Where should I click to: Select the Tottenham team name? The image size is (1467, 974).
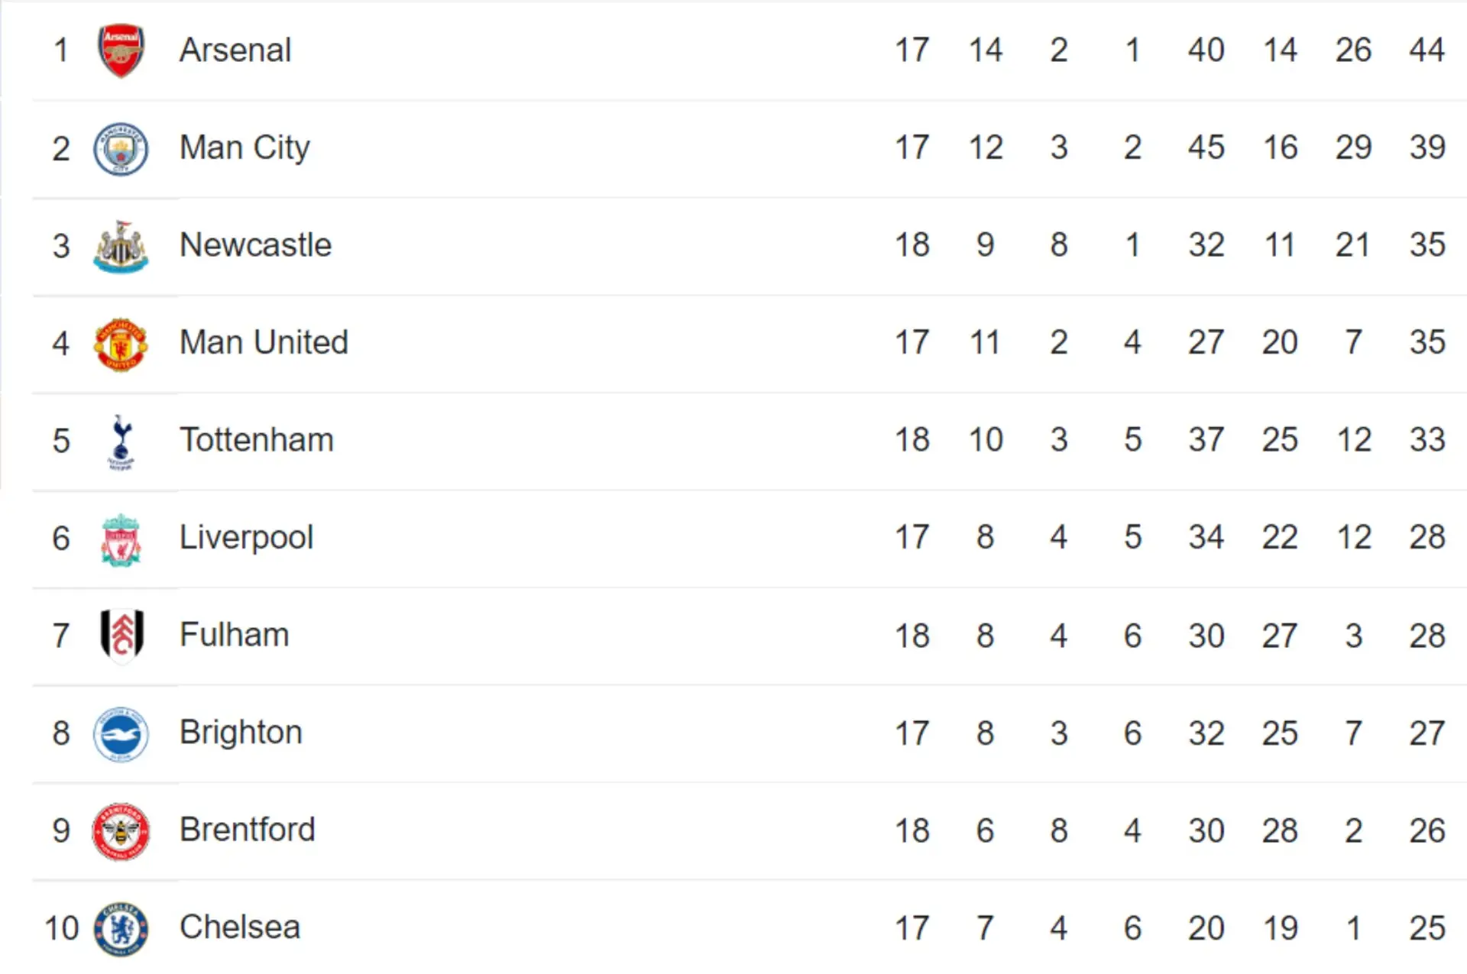point(256,440)
